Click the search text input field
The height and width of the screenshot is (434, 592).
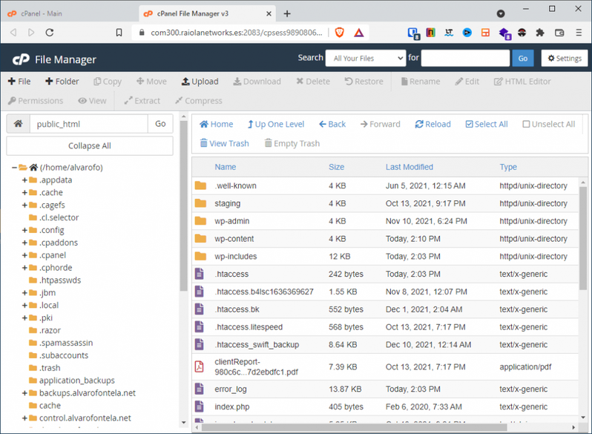[465, 58]
